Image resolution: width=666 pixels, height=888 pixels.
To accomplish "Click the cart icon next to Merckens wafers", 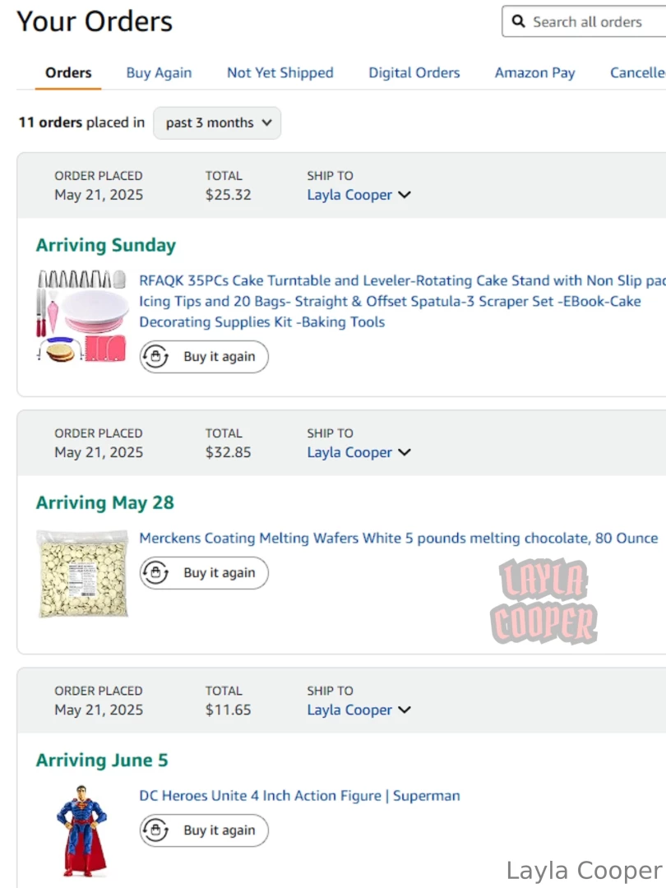I will [155, 573].
